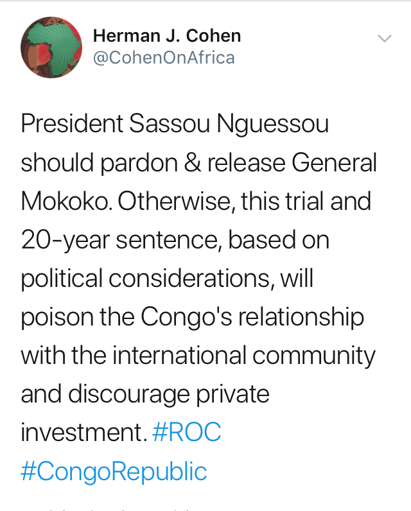The image size is (411, 511).
Task: Click the word "investment" in the tweet
Action: click(x=80, y=433)
